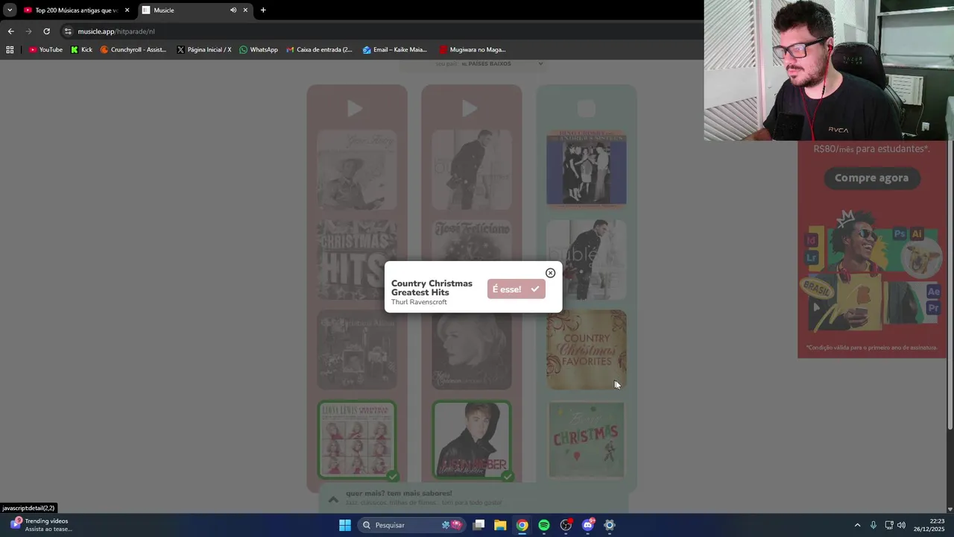Switch to Chrome on the taskbar
Viewport: 954px width, 537px height.
tap(522, 525)
